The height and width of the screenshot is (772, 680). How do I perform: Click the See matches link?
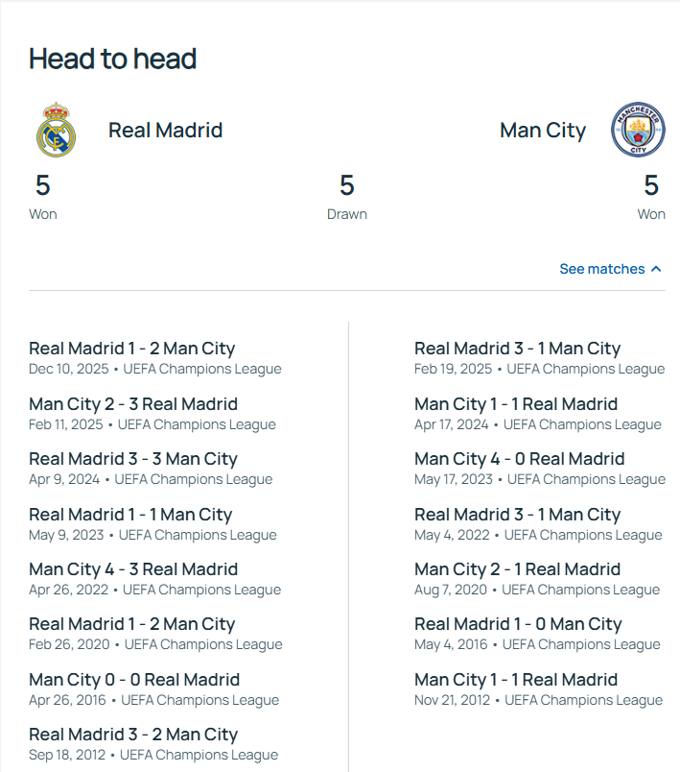pos(601,269)
